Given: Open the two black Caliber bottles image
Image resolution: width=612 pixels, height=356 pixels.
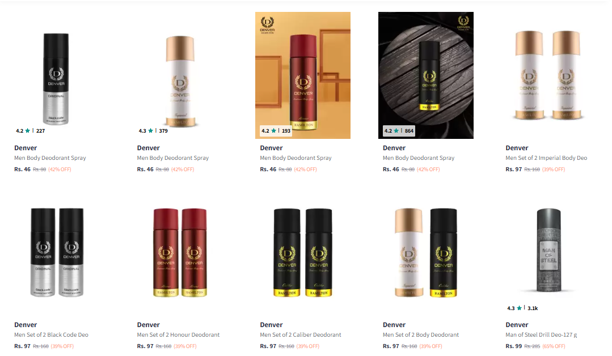Looking at the screenshot, I should coord(303,252).
